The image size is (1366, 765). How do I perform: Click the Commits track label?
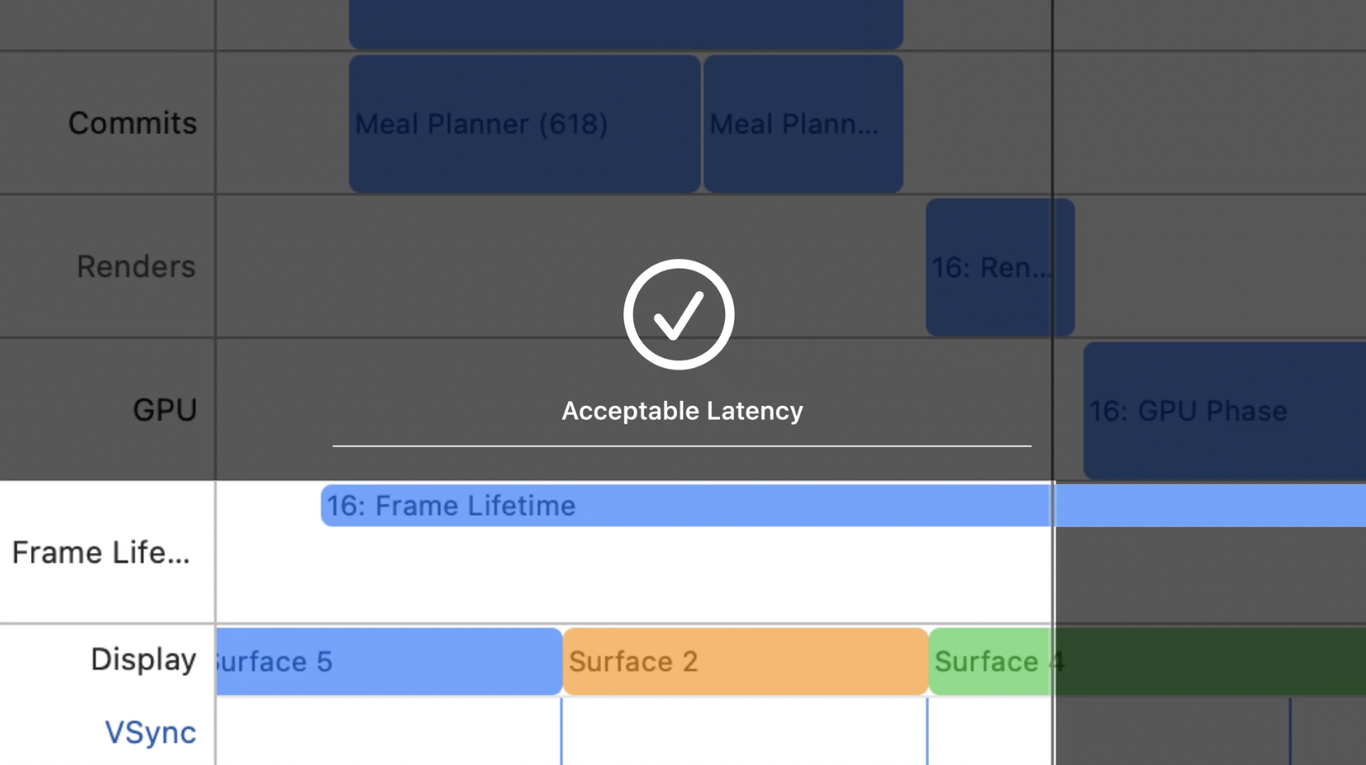133,123
